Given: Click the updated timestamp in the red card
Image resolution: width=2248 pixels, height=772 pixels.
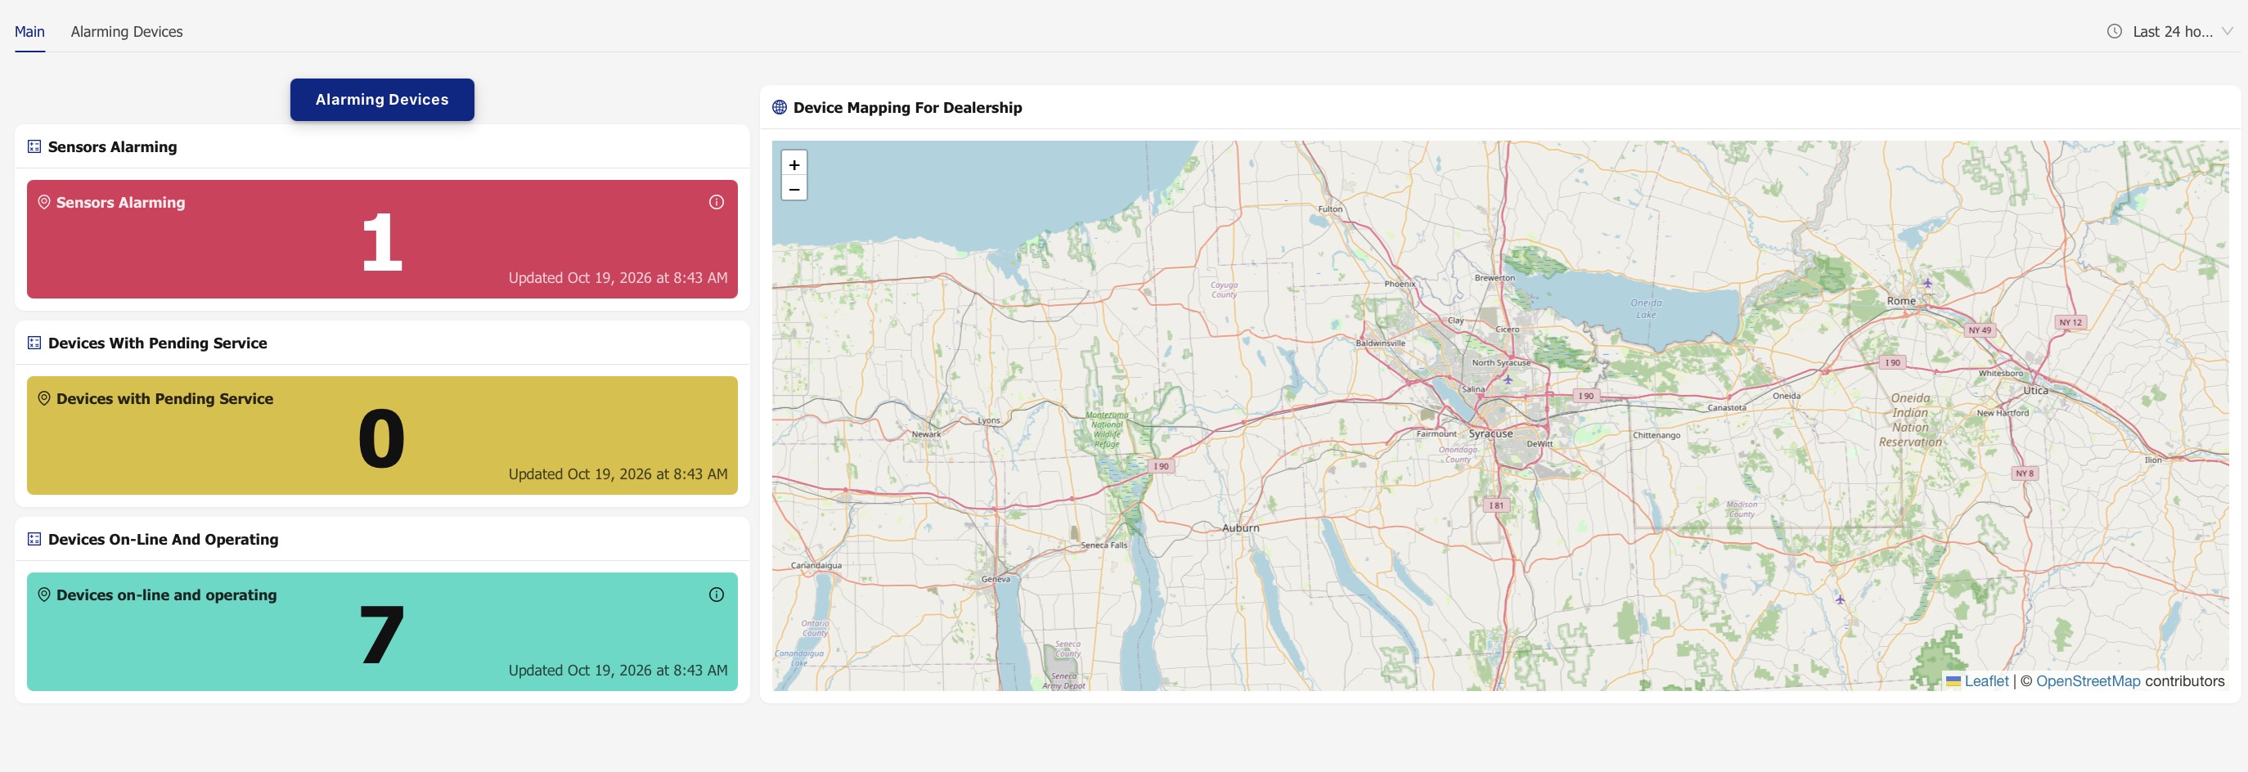Looking at the screenshot, I should tap(618, 277).
